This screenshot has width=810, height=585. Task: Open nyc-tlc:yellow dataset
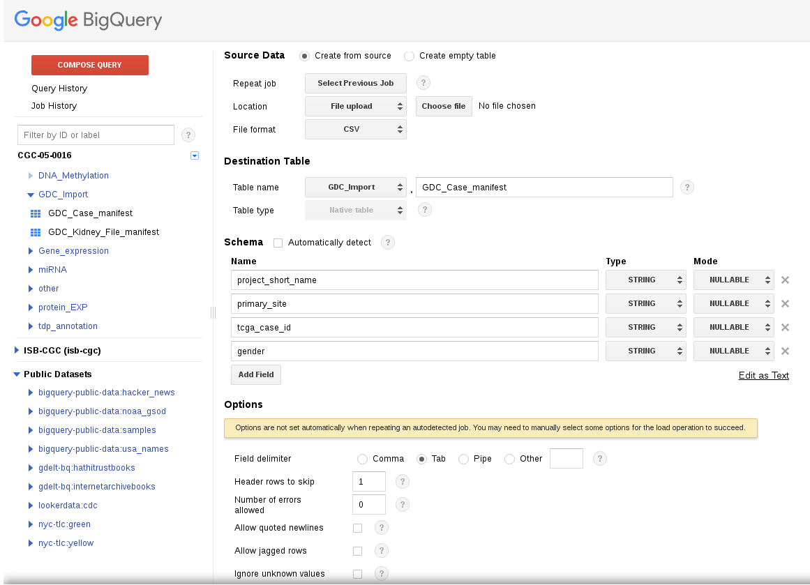tap(66, 543)
